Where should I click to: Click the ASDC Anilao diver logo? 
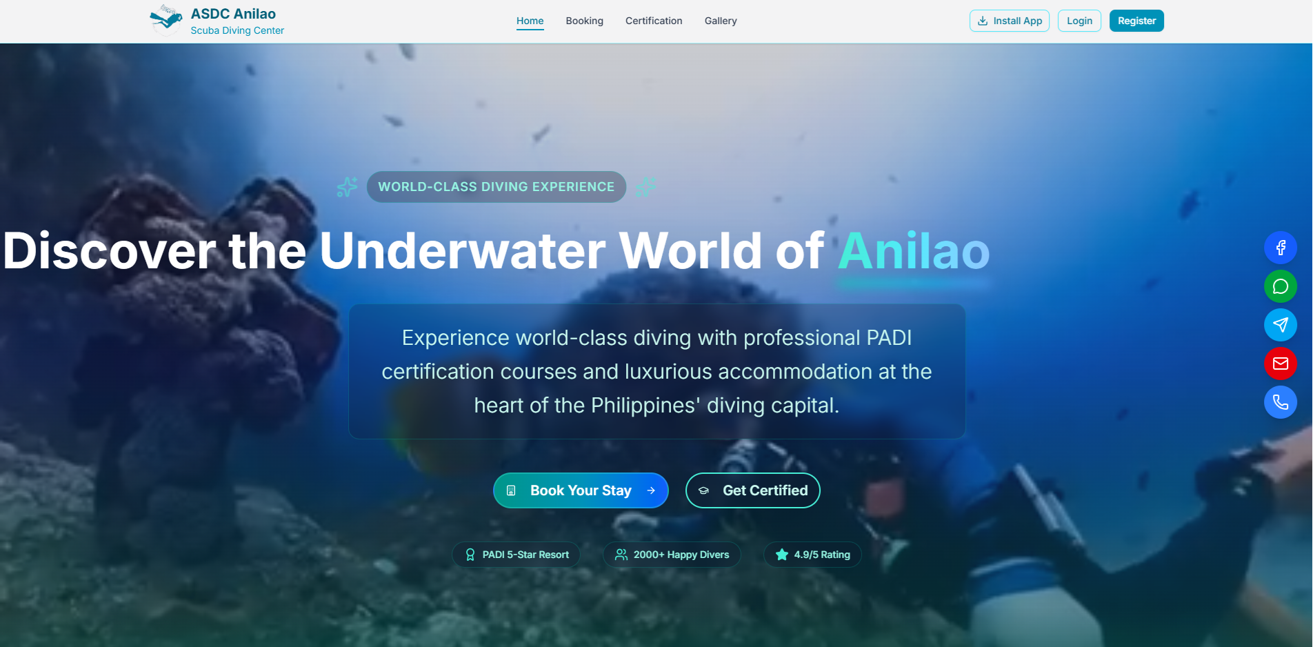click(x=166, y=20)
